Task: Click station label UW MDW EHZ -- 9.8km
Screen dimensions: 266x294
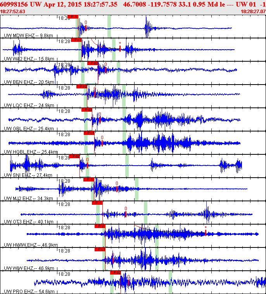Action: coord(28,35)
